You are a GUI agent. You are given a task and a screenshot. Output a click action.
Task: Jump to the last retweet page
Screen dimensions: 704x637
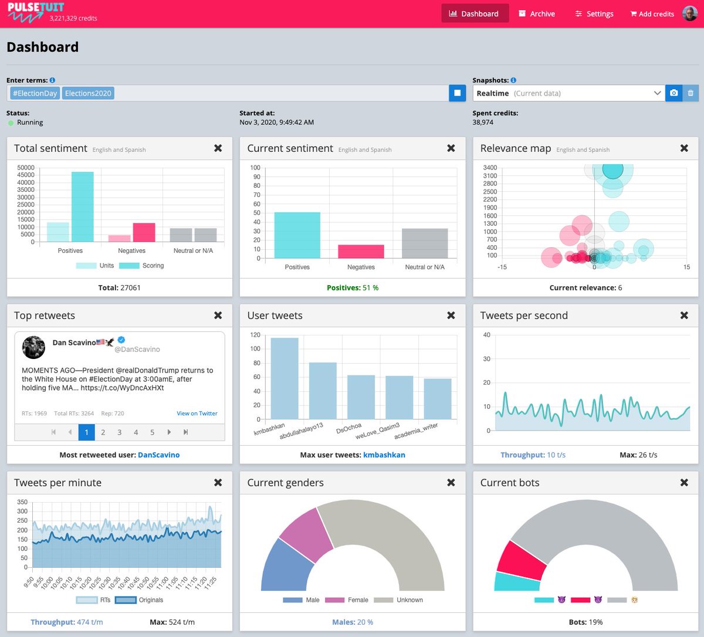[185, 432]
